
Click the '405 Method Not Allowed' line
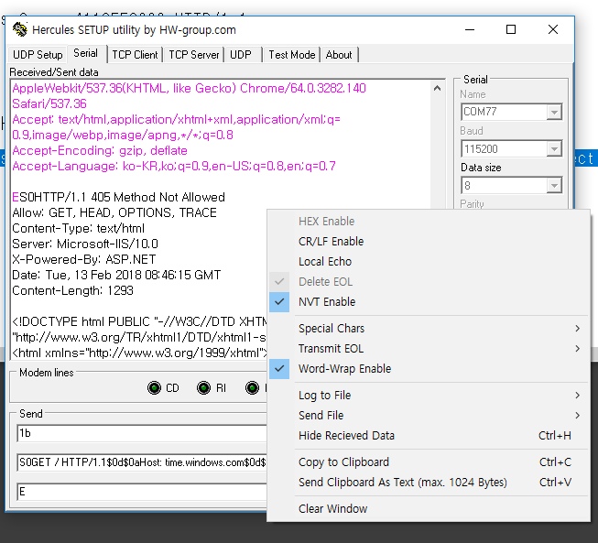coord(119,197)
